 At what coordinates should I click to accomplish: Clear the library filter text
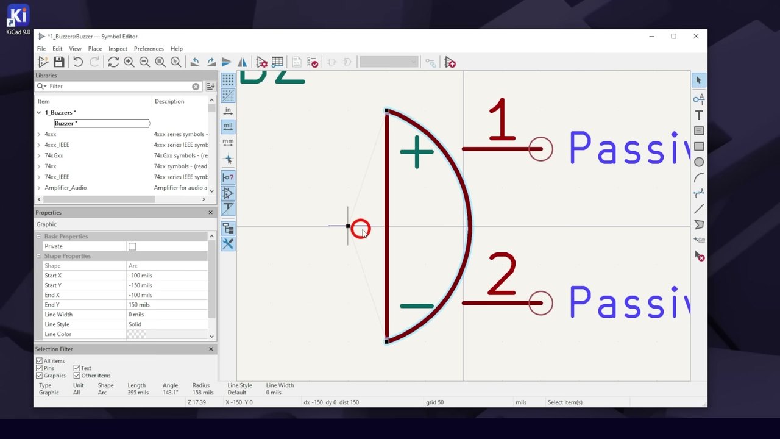[x=196, y=87]
